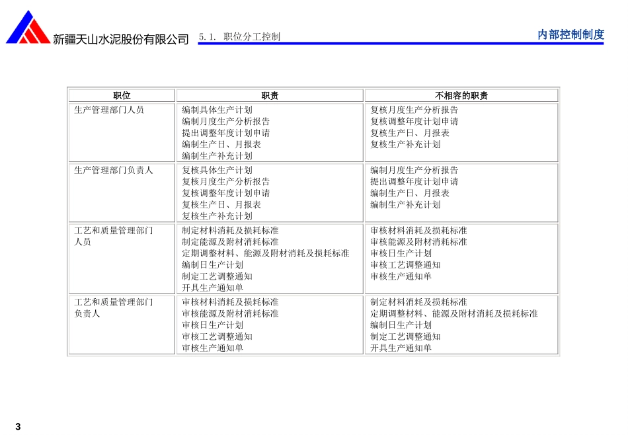Select 编制日生产计划 in 工艺和质量管理部门人员 duties
628x435 pixels.
(213, 264)
